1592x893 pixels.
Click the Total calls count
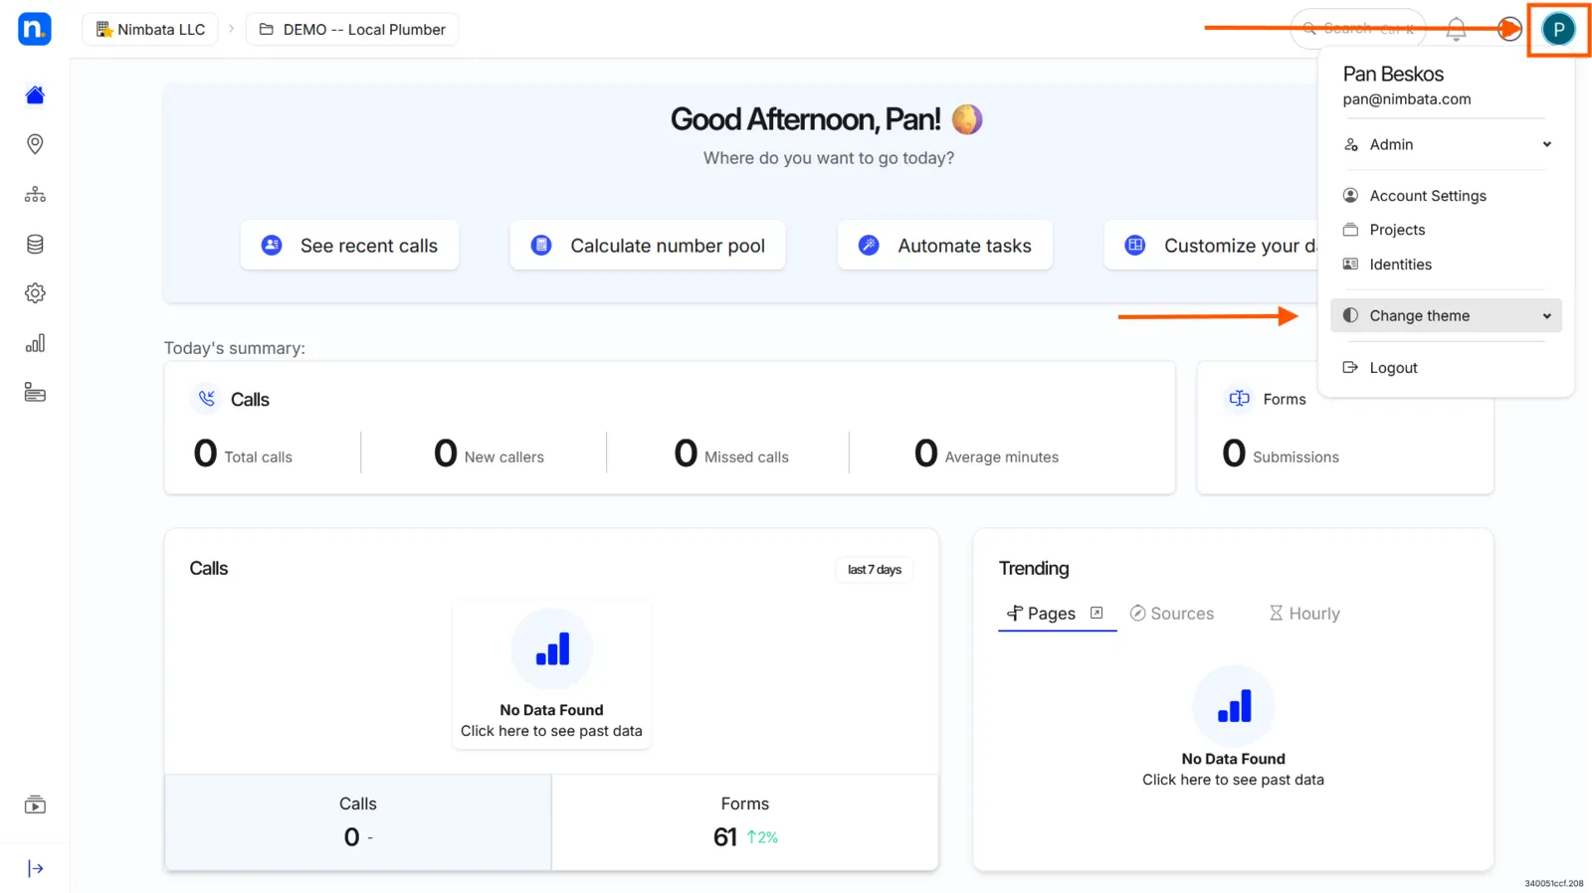[205, 453]
